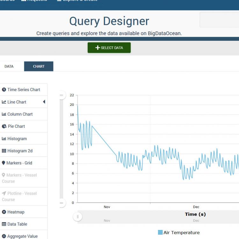
Task: Click the Pie Chart icon
Action: coord(4,126)
